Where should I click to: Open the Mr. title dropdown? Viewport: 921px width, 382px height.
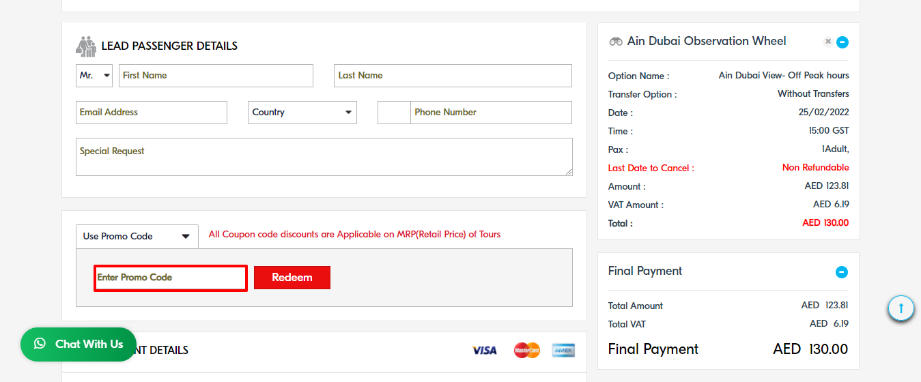click(x=94, y=76)
